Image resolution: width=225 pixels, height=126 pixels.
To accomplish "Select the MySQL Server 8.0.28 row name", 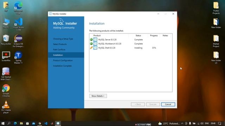I will click(107, 40).
